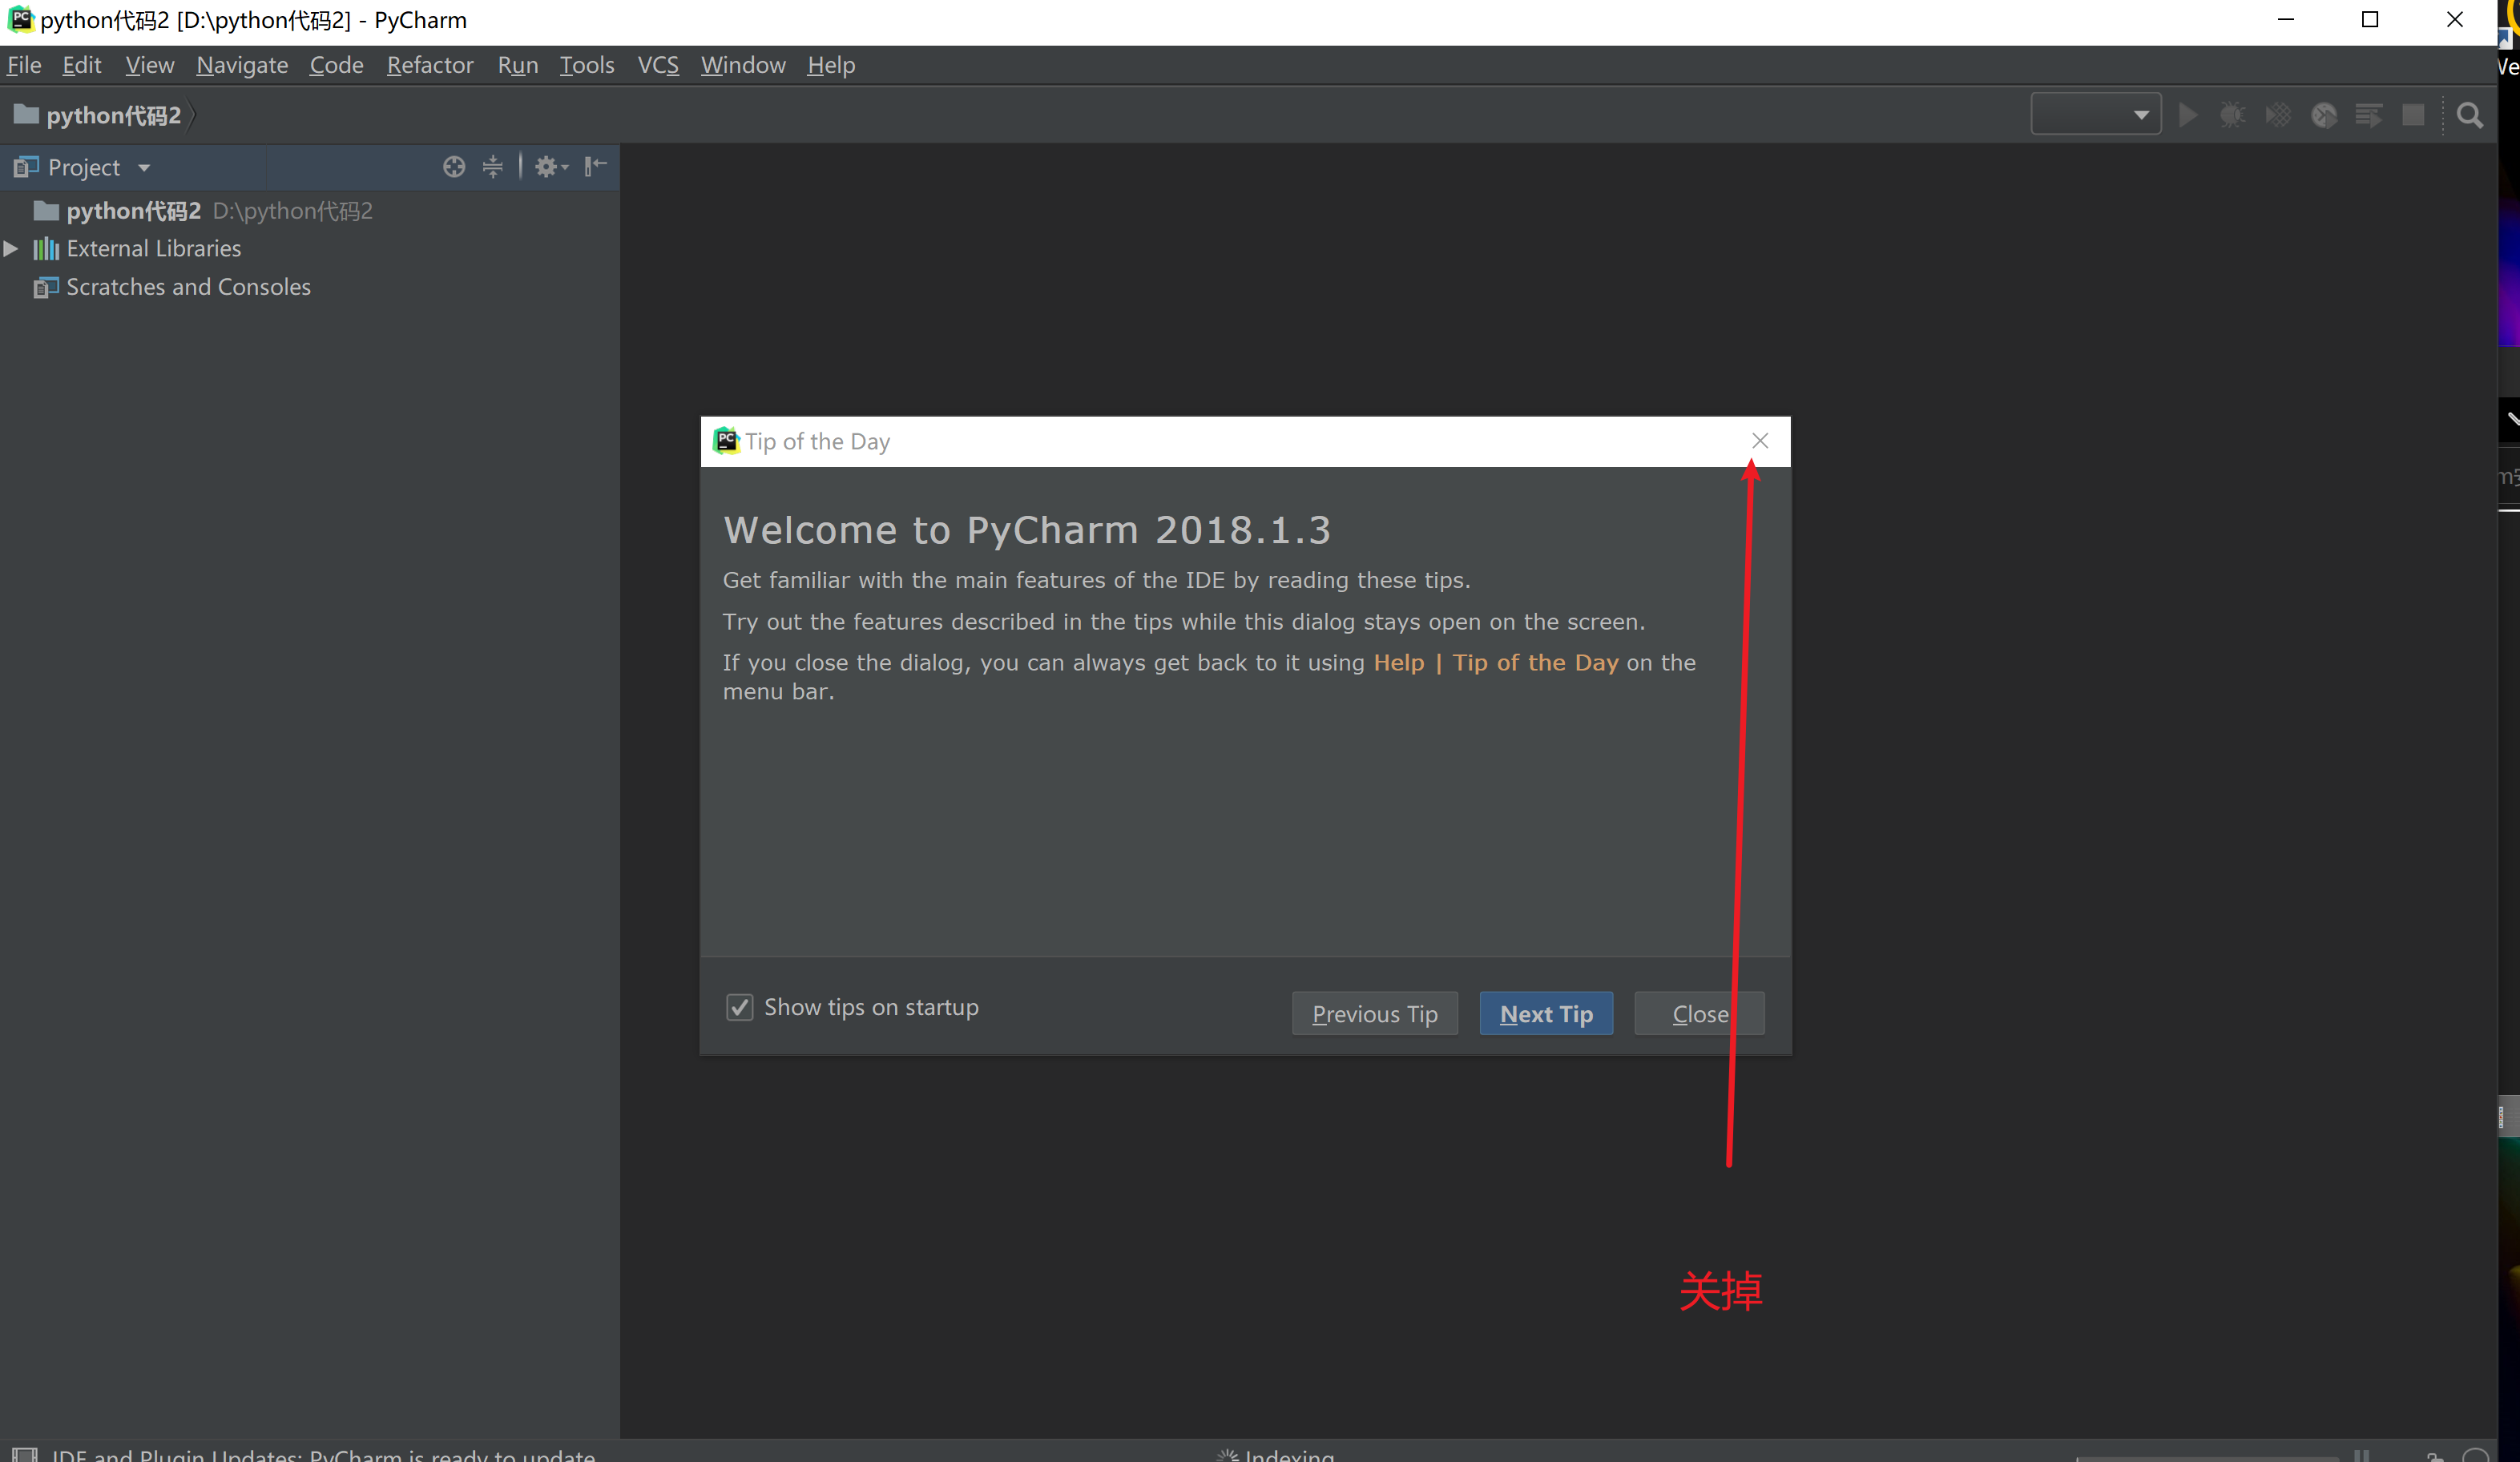This screenshot has width=2520, height=1462.
Task: Click the Project view window icon
Action: (26, 167)
